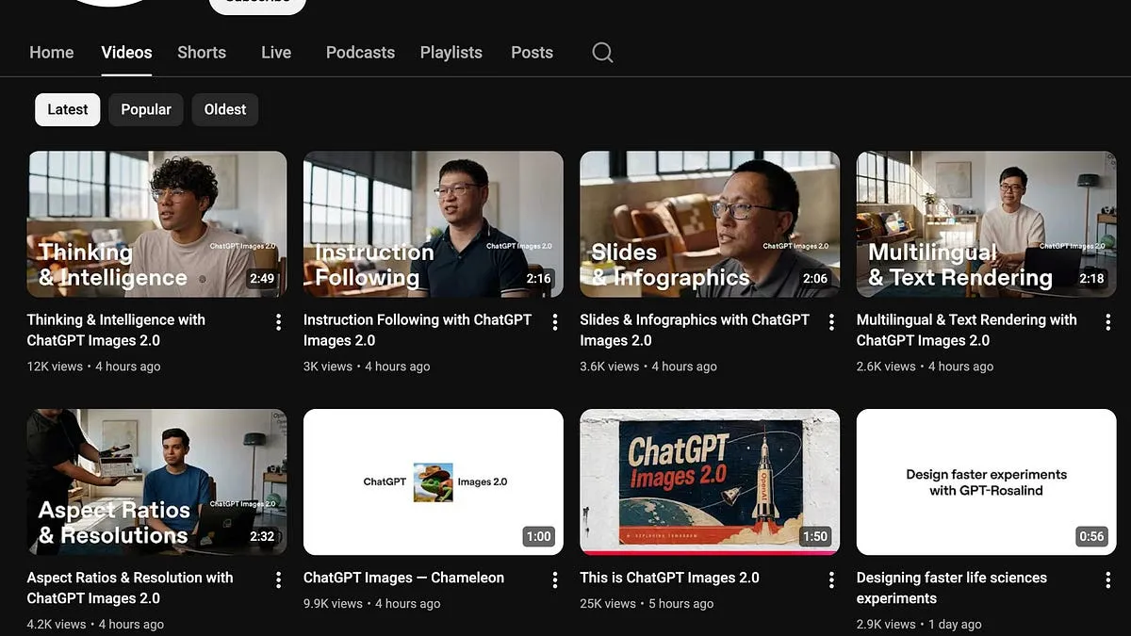Open title link ChatGPT Images — Chameleon
This screenshot has width=1131, height=636.
(x=403, y=578)
